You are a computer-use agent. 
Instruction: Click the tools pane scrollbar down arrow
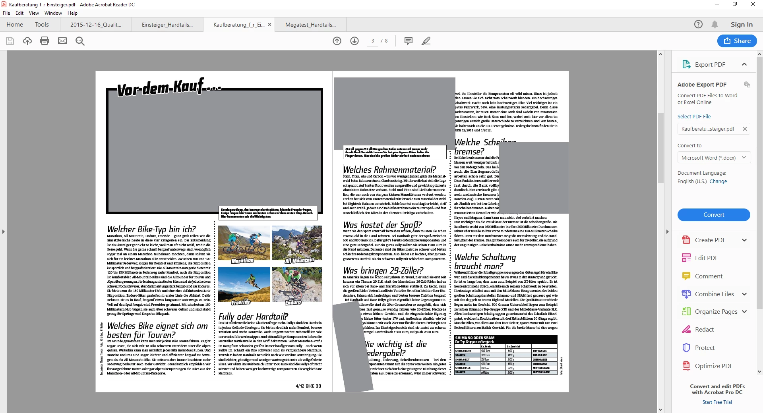[759, 372]
